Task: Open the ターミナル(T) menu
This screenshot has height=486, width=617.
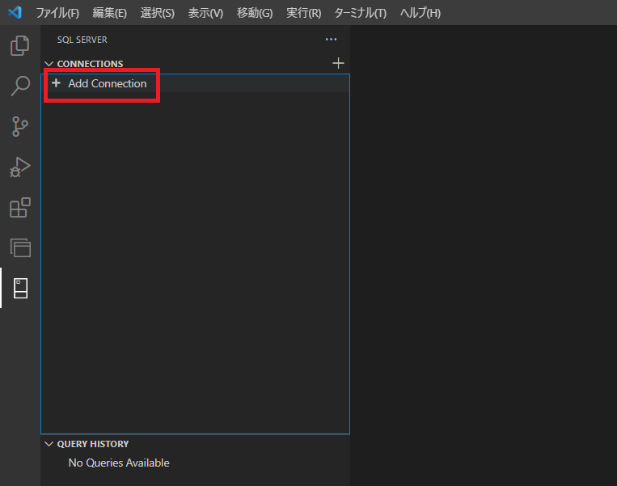Action: click(360, 13)
